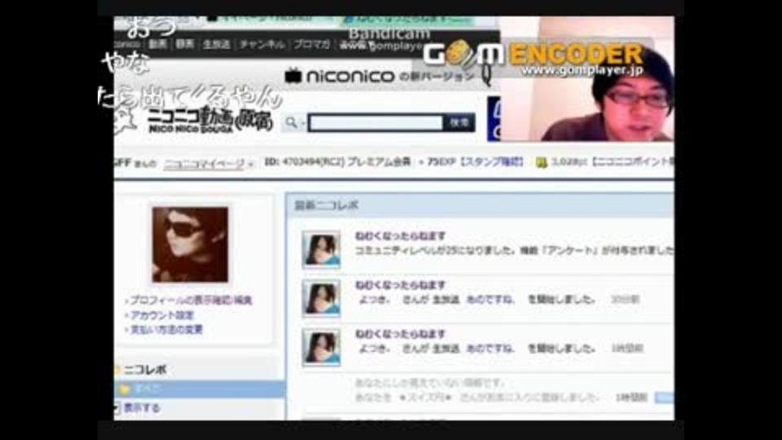The image size is (782, 440).
Task: Click folder icon of the すべて item
Action: click(125, 389)
